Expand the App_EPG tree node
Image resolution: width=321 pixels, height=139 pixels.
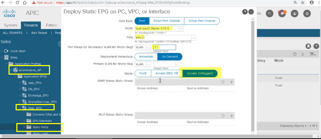[x=20, y=83]
